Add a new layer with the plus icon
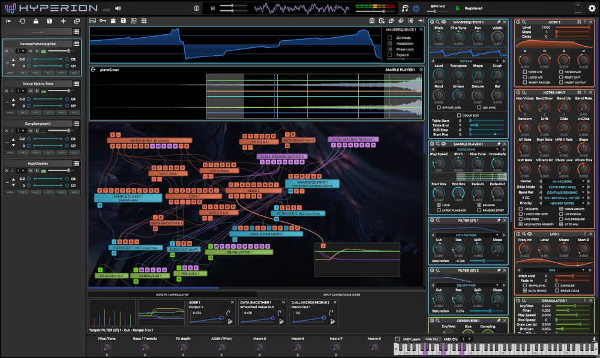The width and height of the screenshot is (600, 358). tap(63, 21)
